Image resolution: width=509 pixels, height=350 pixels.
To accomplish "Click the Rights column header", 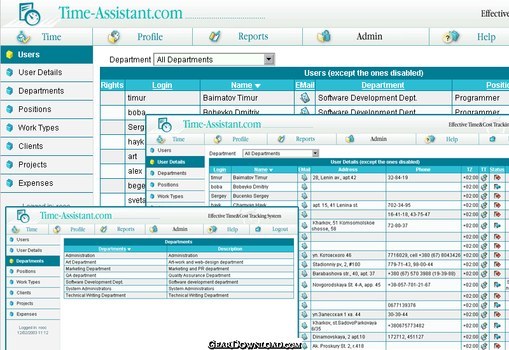I will 113,85.
